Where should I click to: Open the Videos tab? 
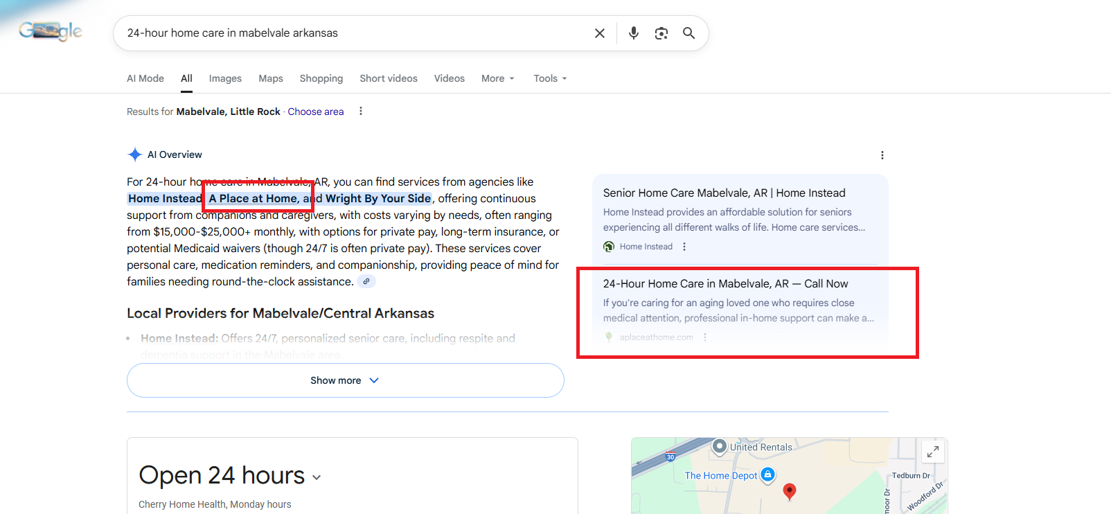pos(450,78)
